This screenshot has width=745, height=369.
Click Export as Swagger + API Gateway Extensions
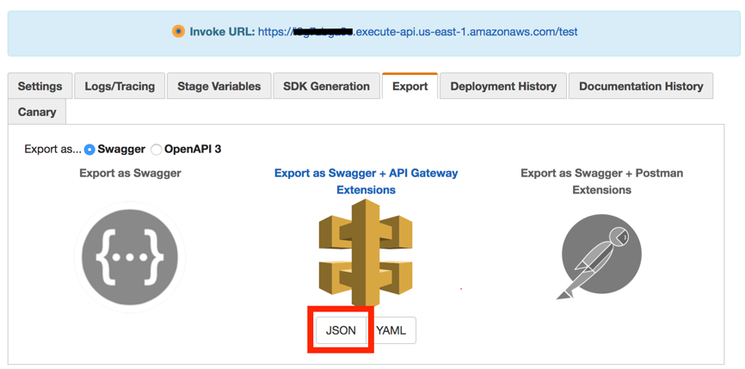pyautogui.click(x=366, y=181)
